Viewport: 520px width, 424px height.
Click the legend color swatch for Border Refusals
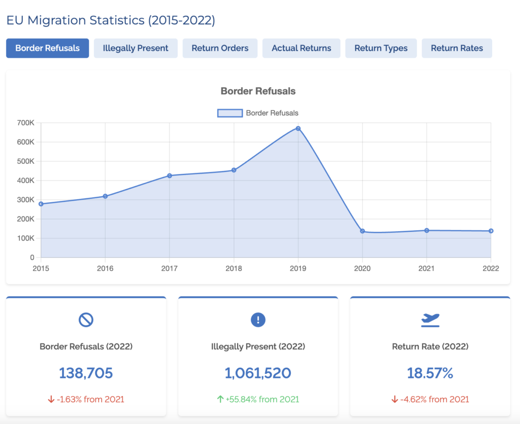229,113
